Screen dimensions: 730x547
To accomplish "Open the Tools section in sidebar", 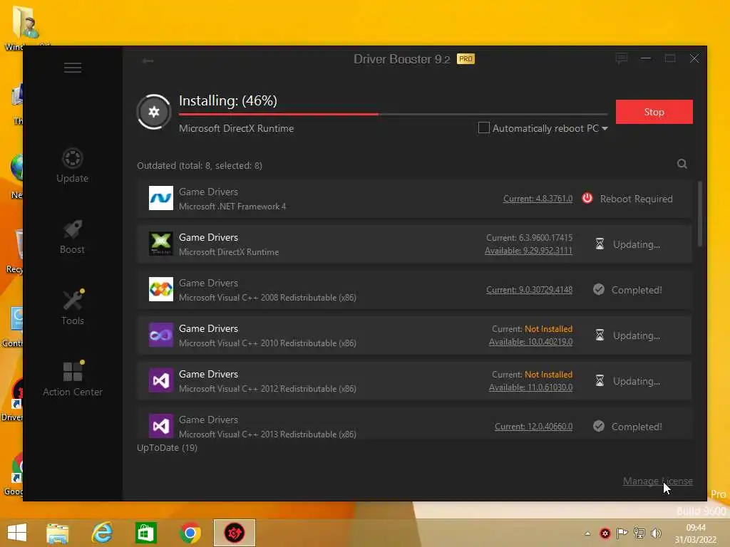I will pos(73,308).
